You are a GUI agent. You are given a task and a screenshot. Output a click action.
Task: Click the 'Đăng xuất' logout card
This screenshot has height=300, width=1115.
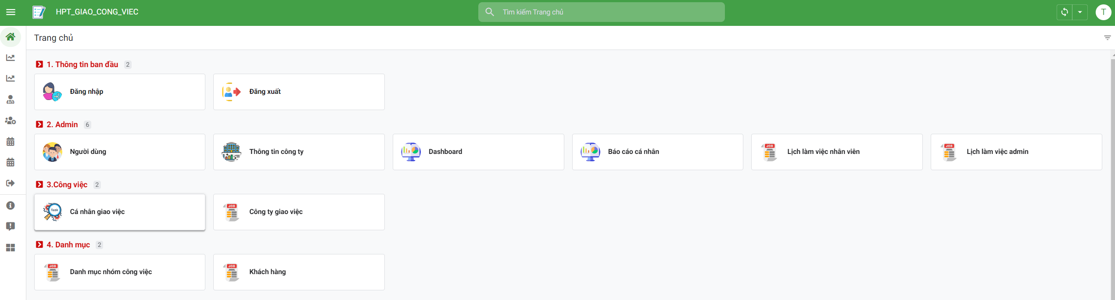coord(298,92)
